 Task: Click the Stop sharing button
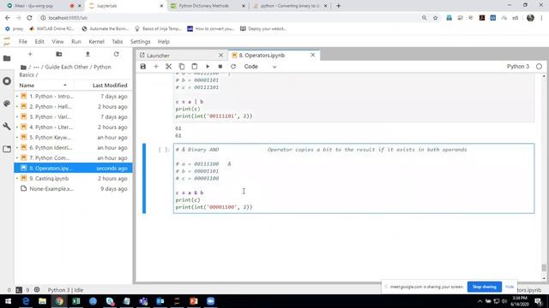point(484,287)
